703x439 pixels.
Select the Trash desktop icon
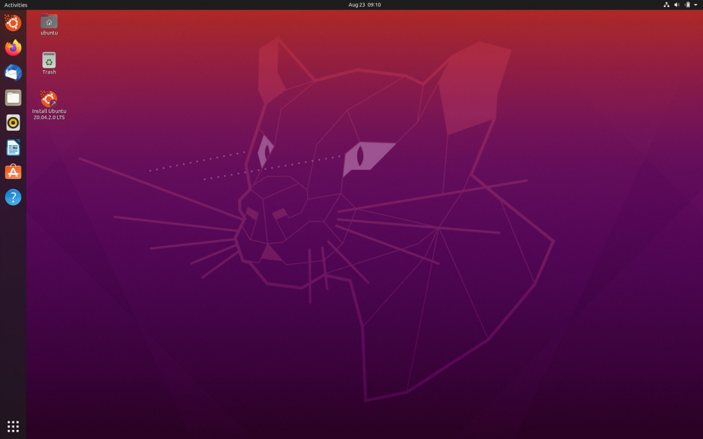[x=49, y=63]
